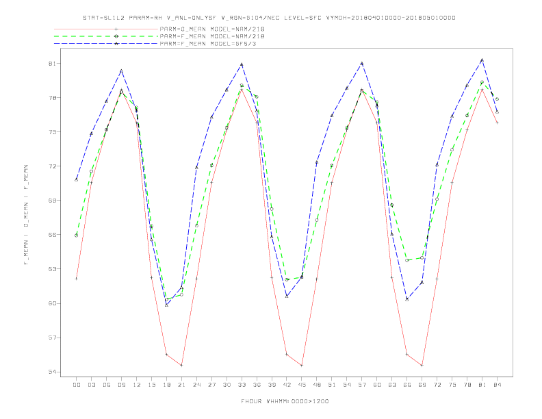Click the red observed minimum point at hour 21

tap(181, 365)
